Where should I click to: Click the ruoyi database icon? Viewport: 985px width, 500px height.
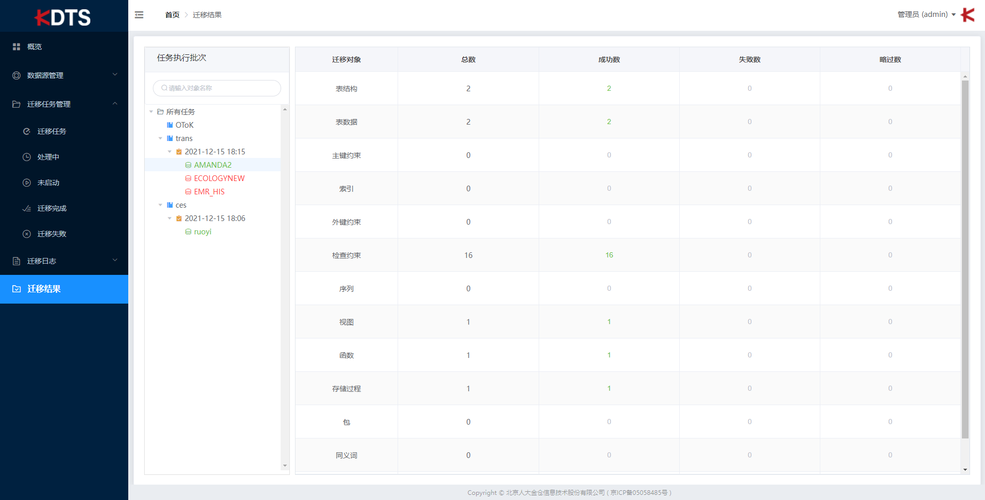[x=188, y=232]
